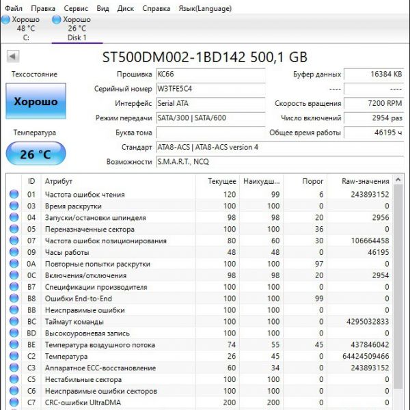
Task: Click status icon for attribute 03
Action: pos(14,206)
